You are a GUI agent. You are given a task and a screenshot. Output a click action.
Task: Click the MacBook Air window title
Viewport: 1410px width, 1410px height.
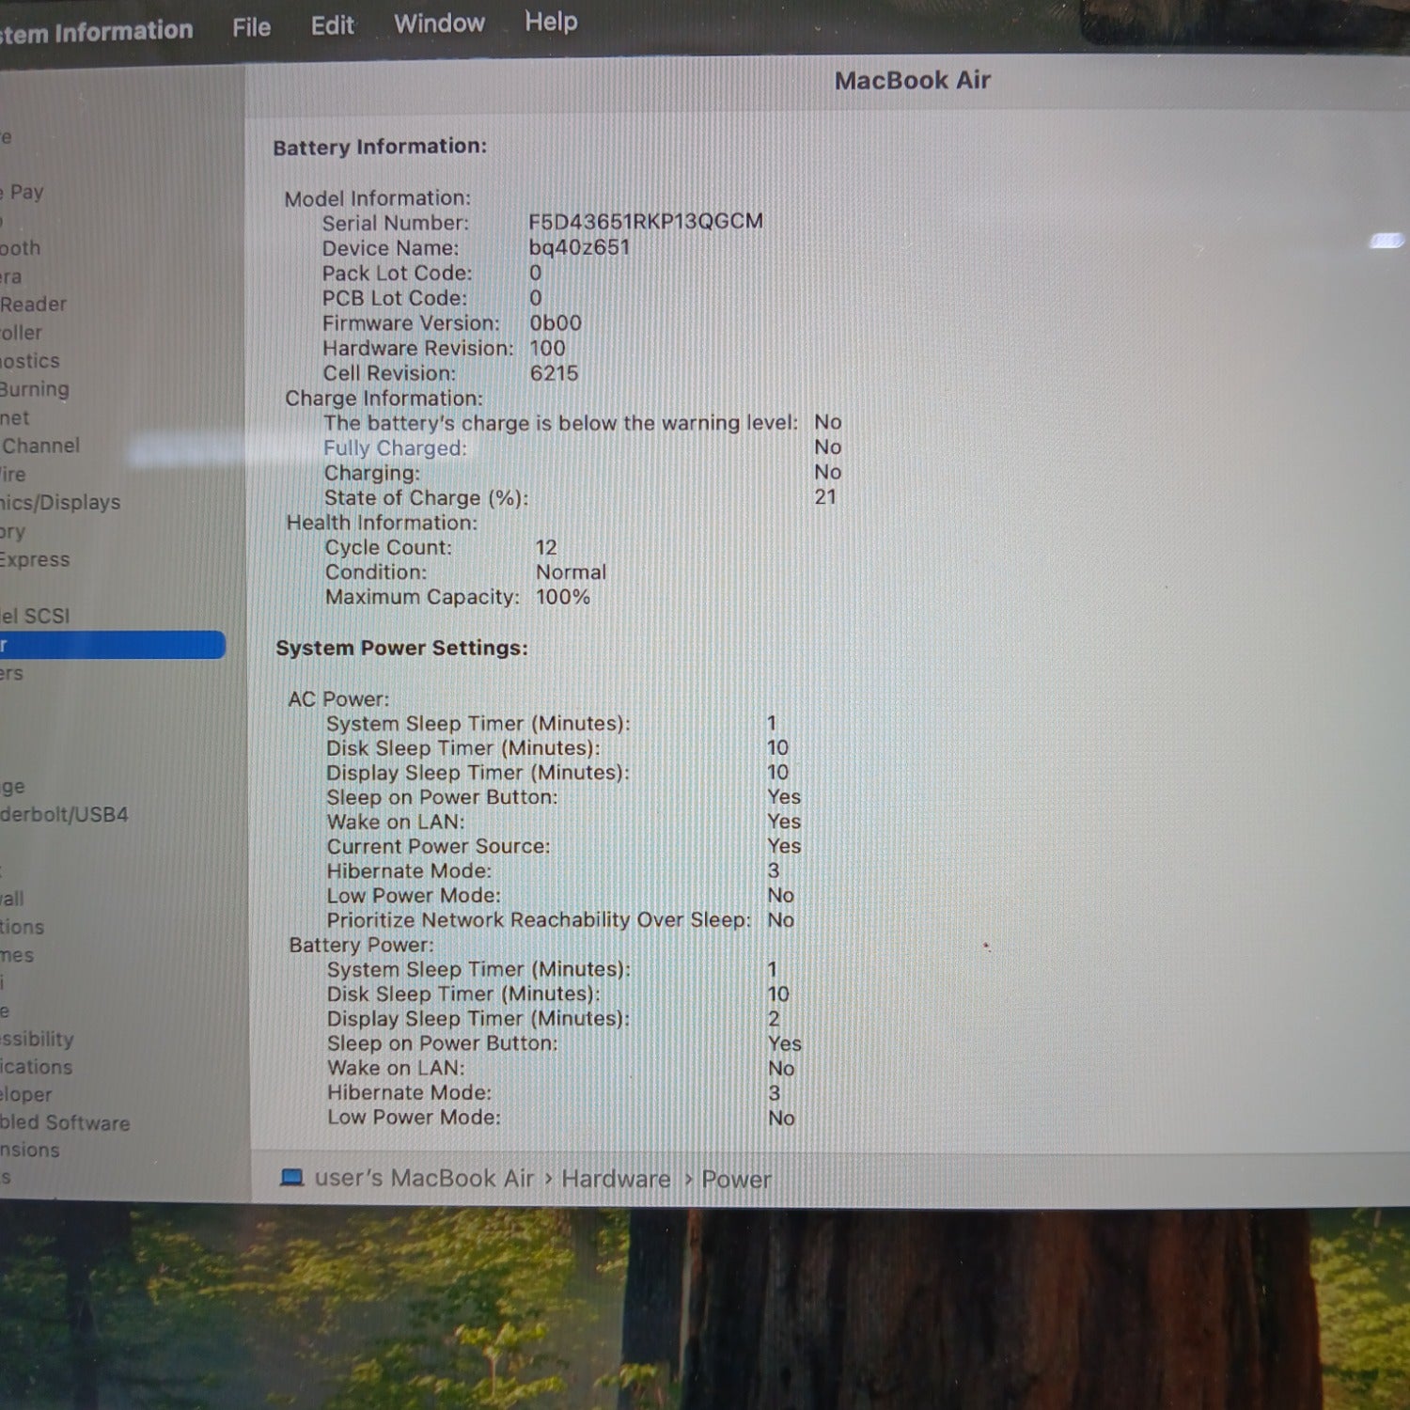click(913, 81)
